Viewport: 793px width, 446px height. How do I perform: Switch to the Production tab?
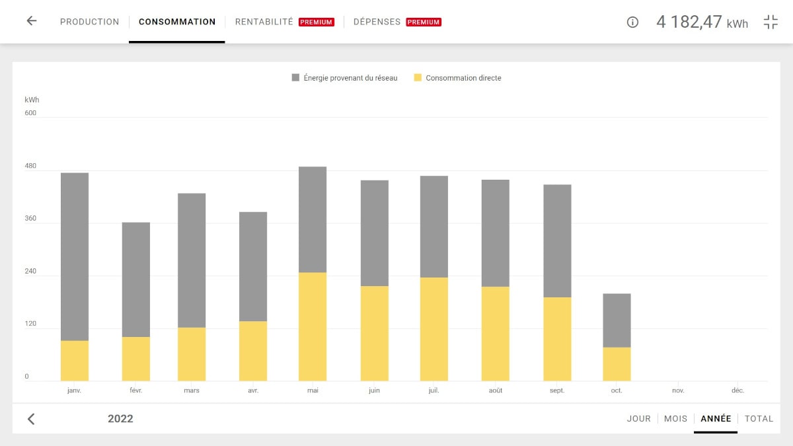click(89, 22)
